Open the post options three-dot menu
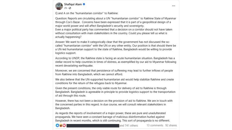The height and width of the screenshot is (130, 232). coord(173,6)
